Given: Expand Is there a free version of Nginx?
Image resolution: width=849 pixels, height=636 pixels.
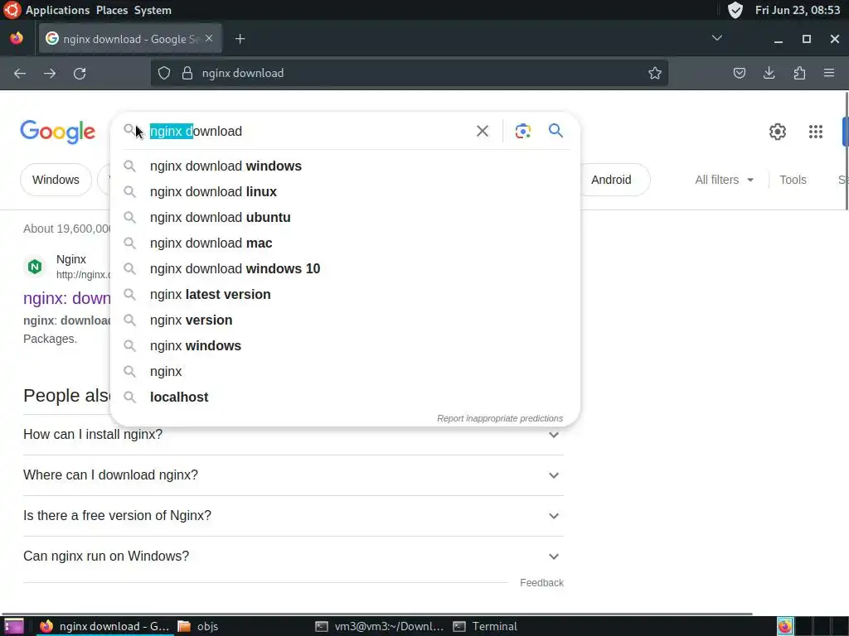Looking at the screenshot, I should 293,516.
